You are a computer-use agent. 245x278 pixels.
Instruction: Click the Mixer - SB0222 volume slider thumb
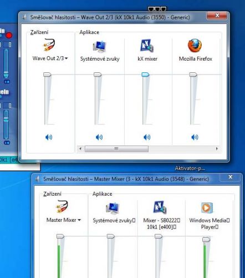pos(159,236)
